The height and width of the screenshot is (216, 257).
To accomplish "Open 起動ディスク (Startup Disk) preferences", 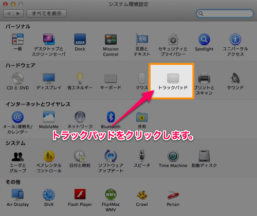I will [204, 156].
